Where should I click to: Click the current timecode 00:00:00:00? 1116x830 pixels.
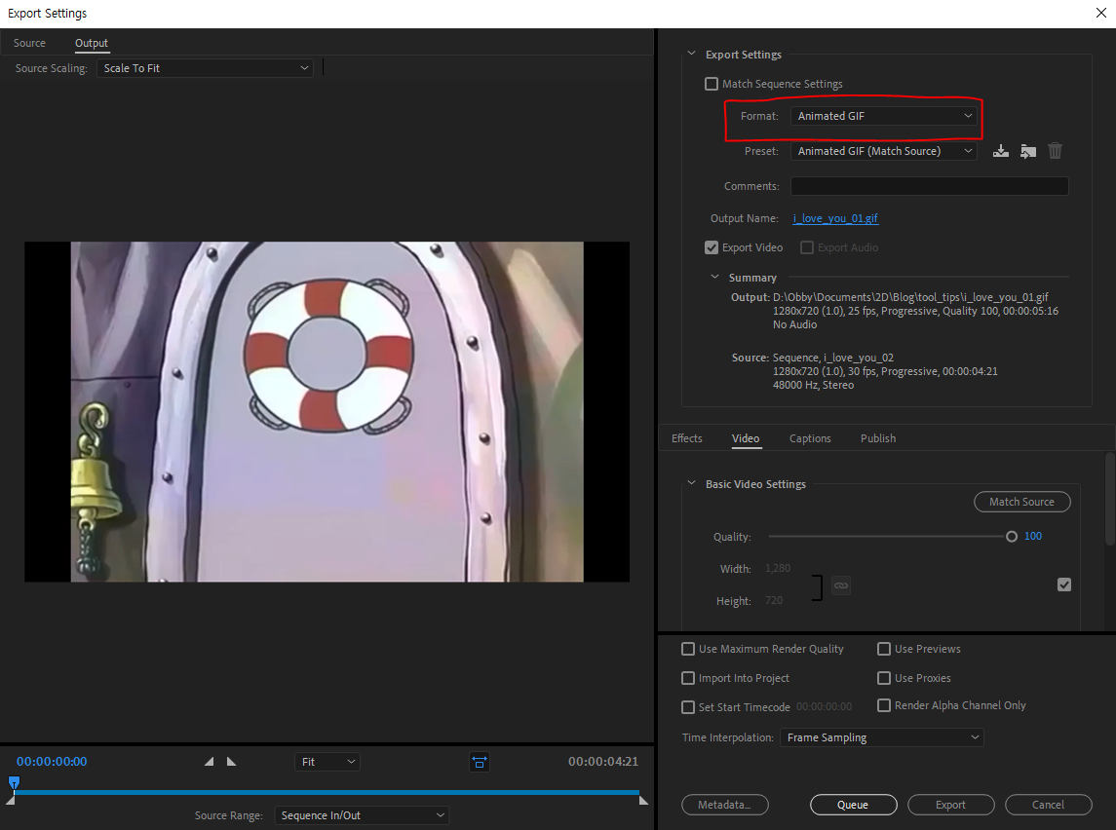[52, 762]
